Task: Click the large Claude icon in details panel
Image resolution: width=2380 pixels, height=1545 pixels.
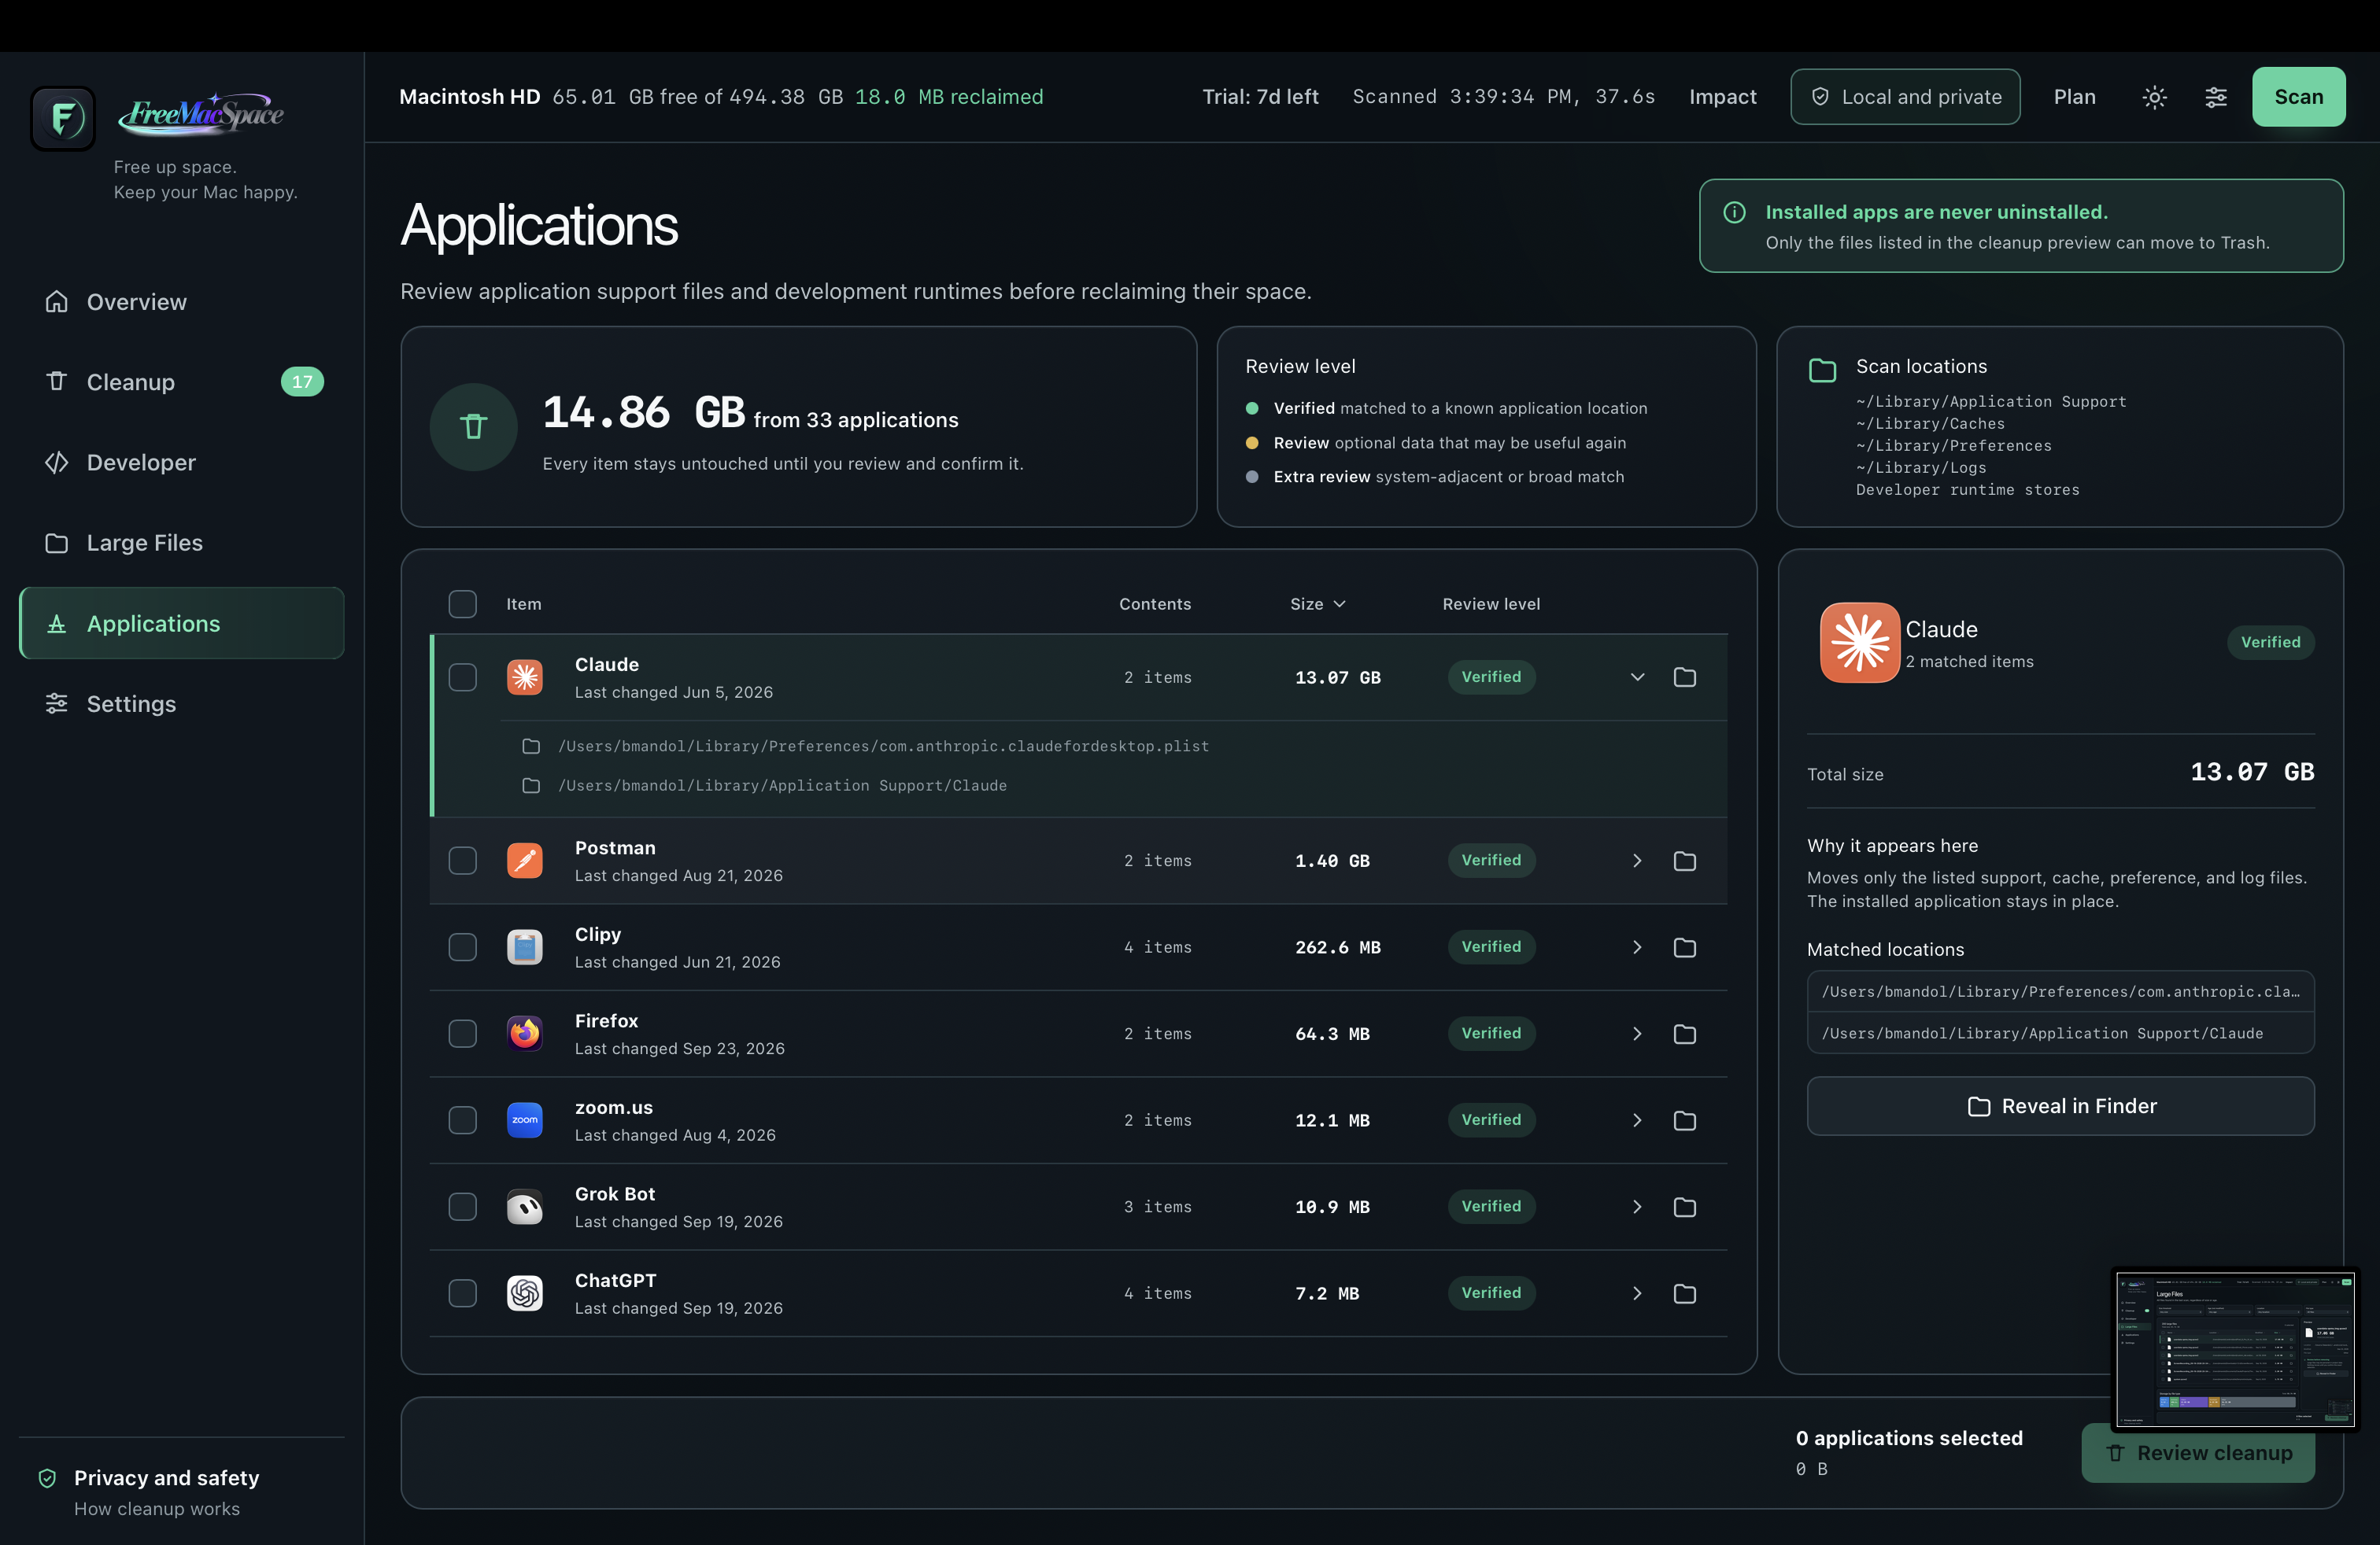Action: [1860, 643]
